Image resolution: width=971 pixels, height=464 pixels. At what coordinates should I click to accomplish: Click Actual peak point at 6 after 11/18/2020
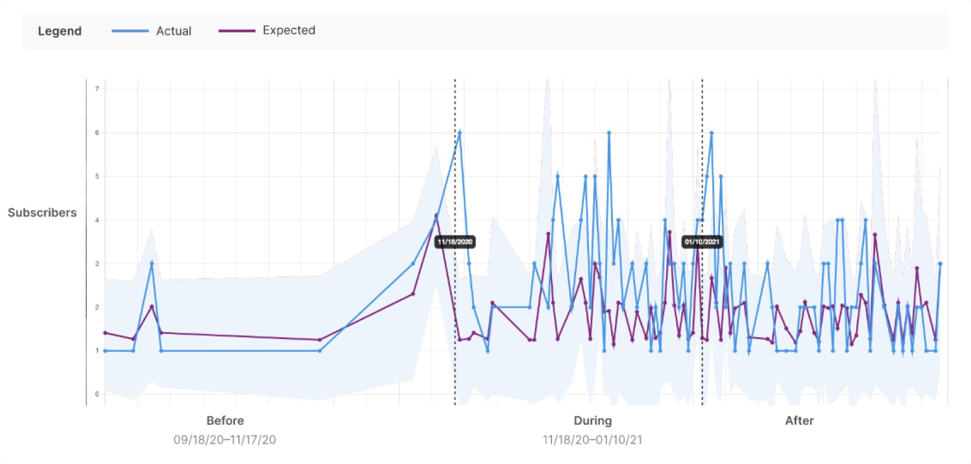(x=460, y=132)
